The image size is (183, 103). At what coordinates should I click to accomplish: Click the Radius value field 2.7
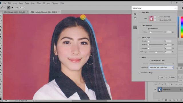[x=168, y=32]
